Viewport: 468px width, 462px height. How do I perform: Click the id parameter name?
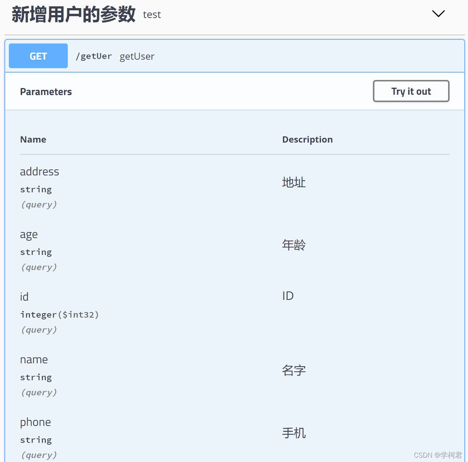pyautogui.click(x=24, y=297)
